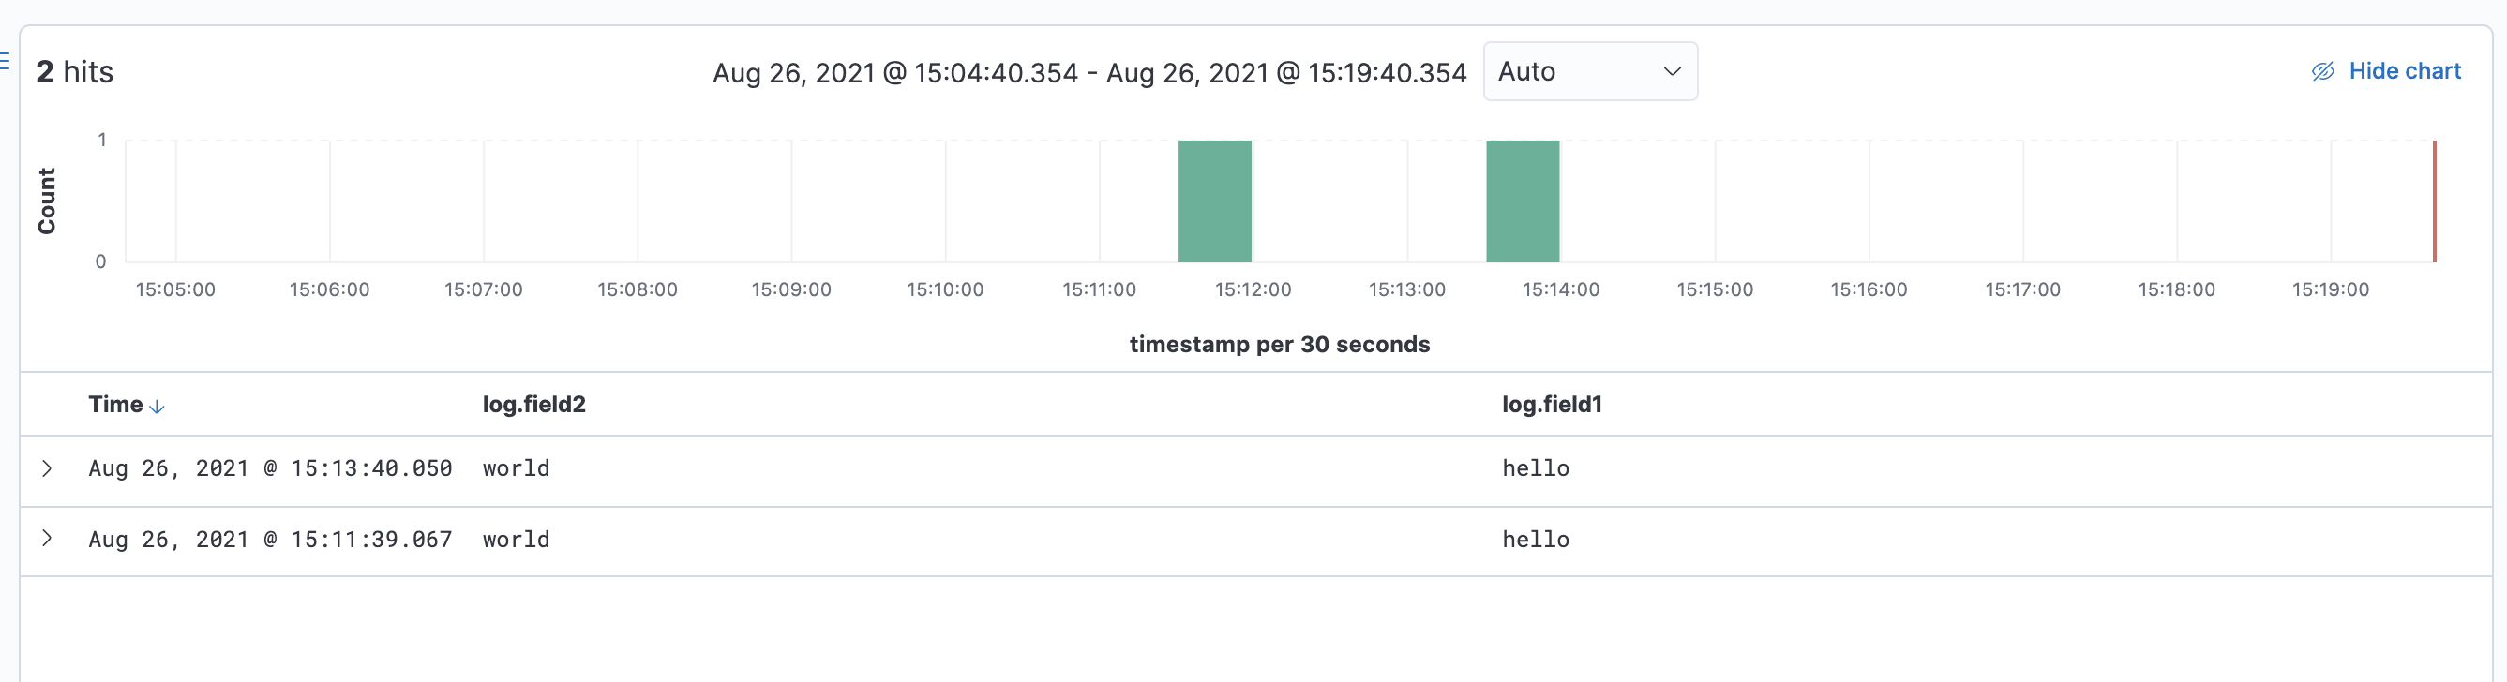
Task: Select the log.field2 column header
Action: tap(534, 404)
